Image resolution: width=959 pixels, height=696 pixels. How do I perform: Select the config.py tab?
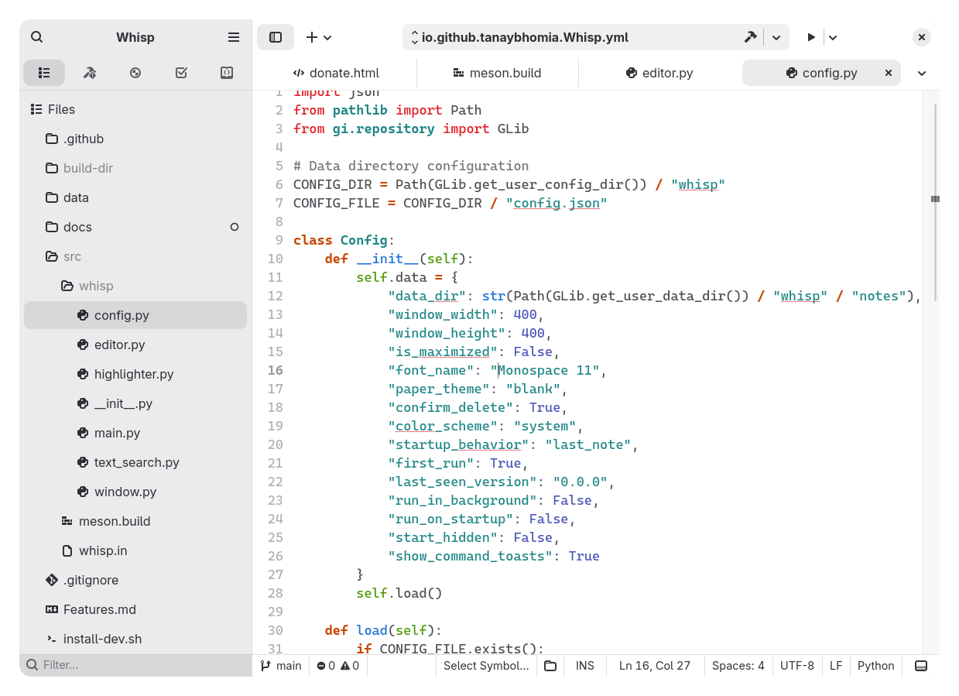tap(821, 73)
